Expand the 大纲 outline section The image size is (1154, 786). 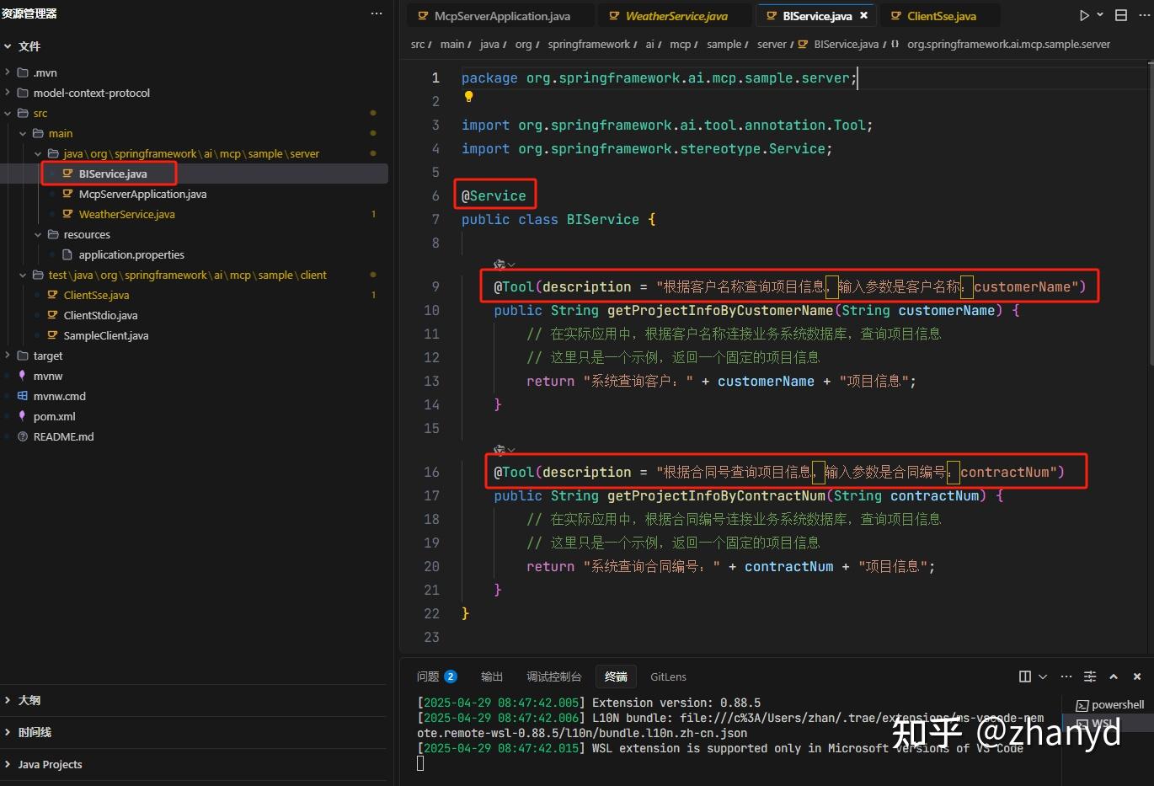click(29, 700)
